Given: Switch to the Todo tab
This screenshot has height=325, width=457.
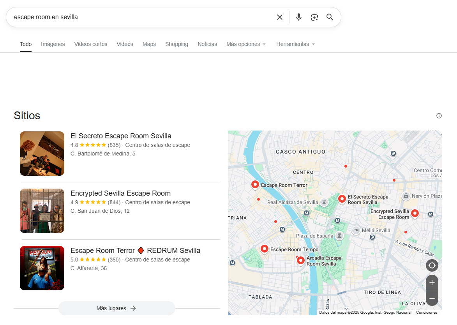Looking at the screenshot, I should [26, 44].
